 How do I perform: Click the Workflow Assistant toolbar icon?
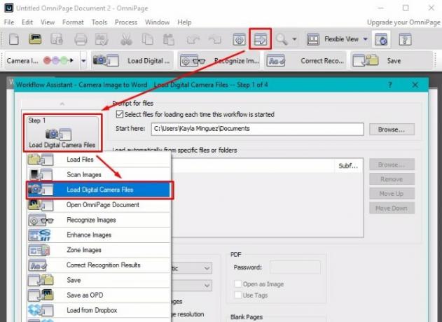pyautogui.click(x=260, y=39)
